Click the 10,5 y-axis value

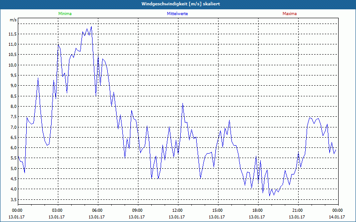13,55
